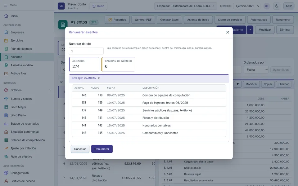Click the Plan de cuentas icon

point(6,49)
